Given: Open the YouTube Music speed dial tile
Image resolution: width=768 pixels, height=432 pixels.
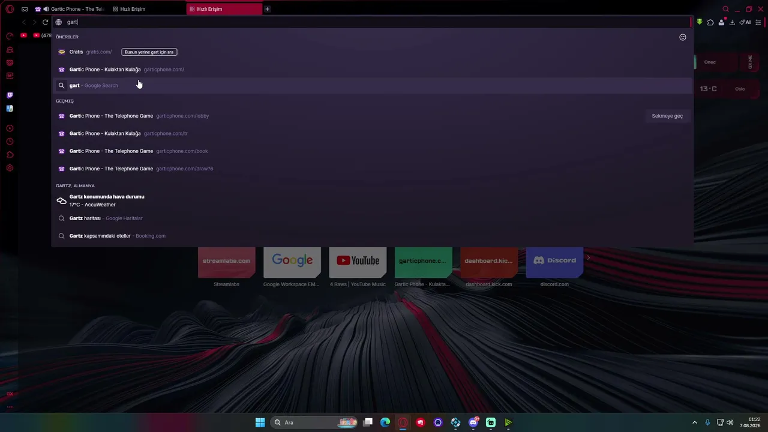Looking at the screenshot, I should (358, 262).
